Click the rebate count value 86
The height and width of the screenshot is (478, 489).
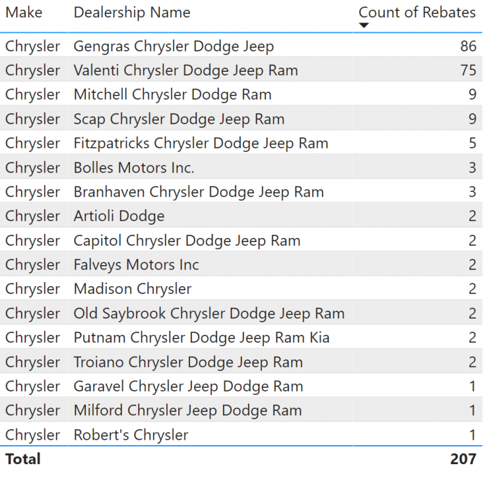coord(468,46)
